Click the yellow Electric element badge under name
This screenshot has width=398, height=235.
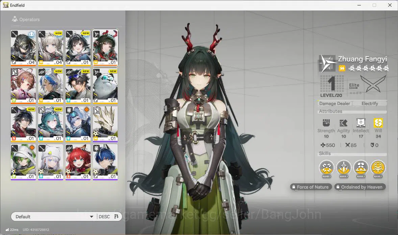click(342, 68)
